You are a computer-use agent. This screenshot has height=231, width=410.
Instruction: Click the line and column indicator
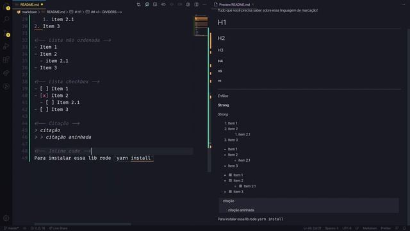point(313,228)
